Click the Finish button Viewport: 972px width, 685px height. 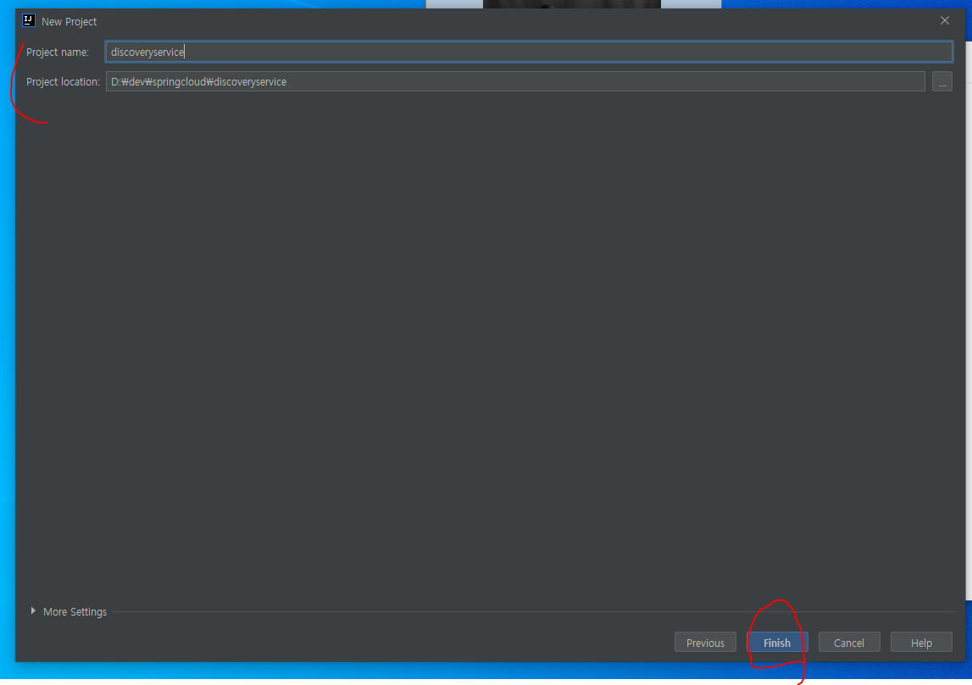(777, 643)
